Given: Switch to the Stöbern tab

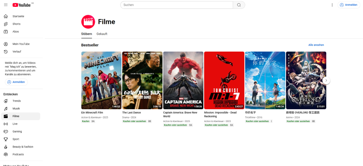Looking at the screenshot, I should [87, 34].
